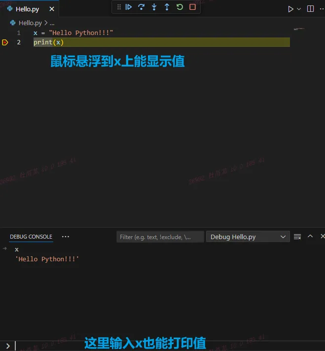Click the Step Over debug icon
Viewport: 325px width, 351px height.
tap(142, 7)
